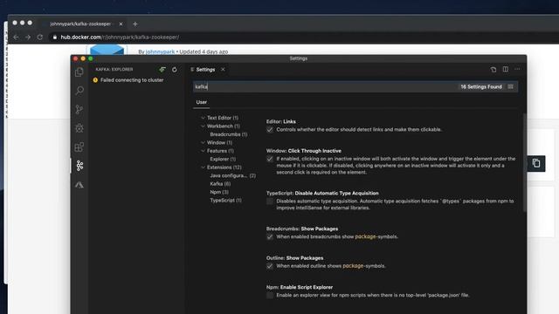Viewport: 559px width, 314px height.
Task: Open editor More Actions ellipsis
Action: click(517, 69)
